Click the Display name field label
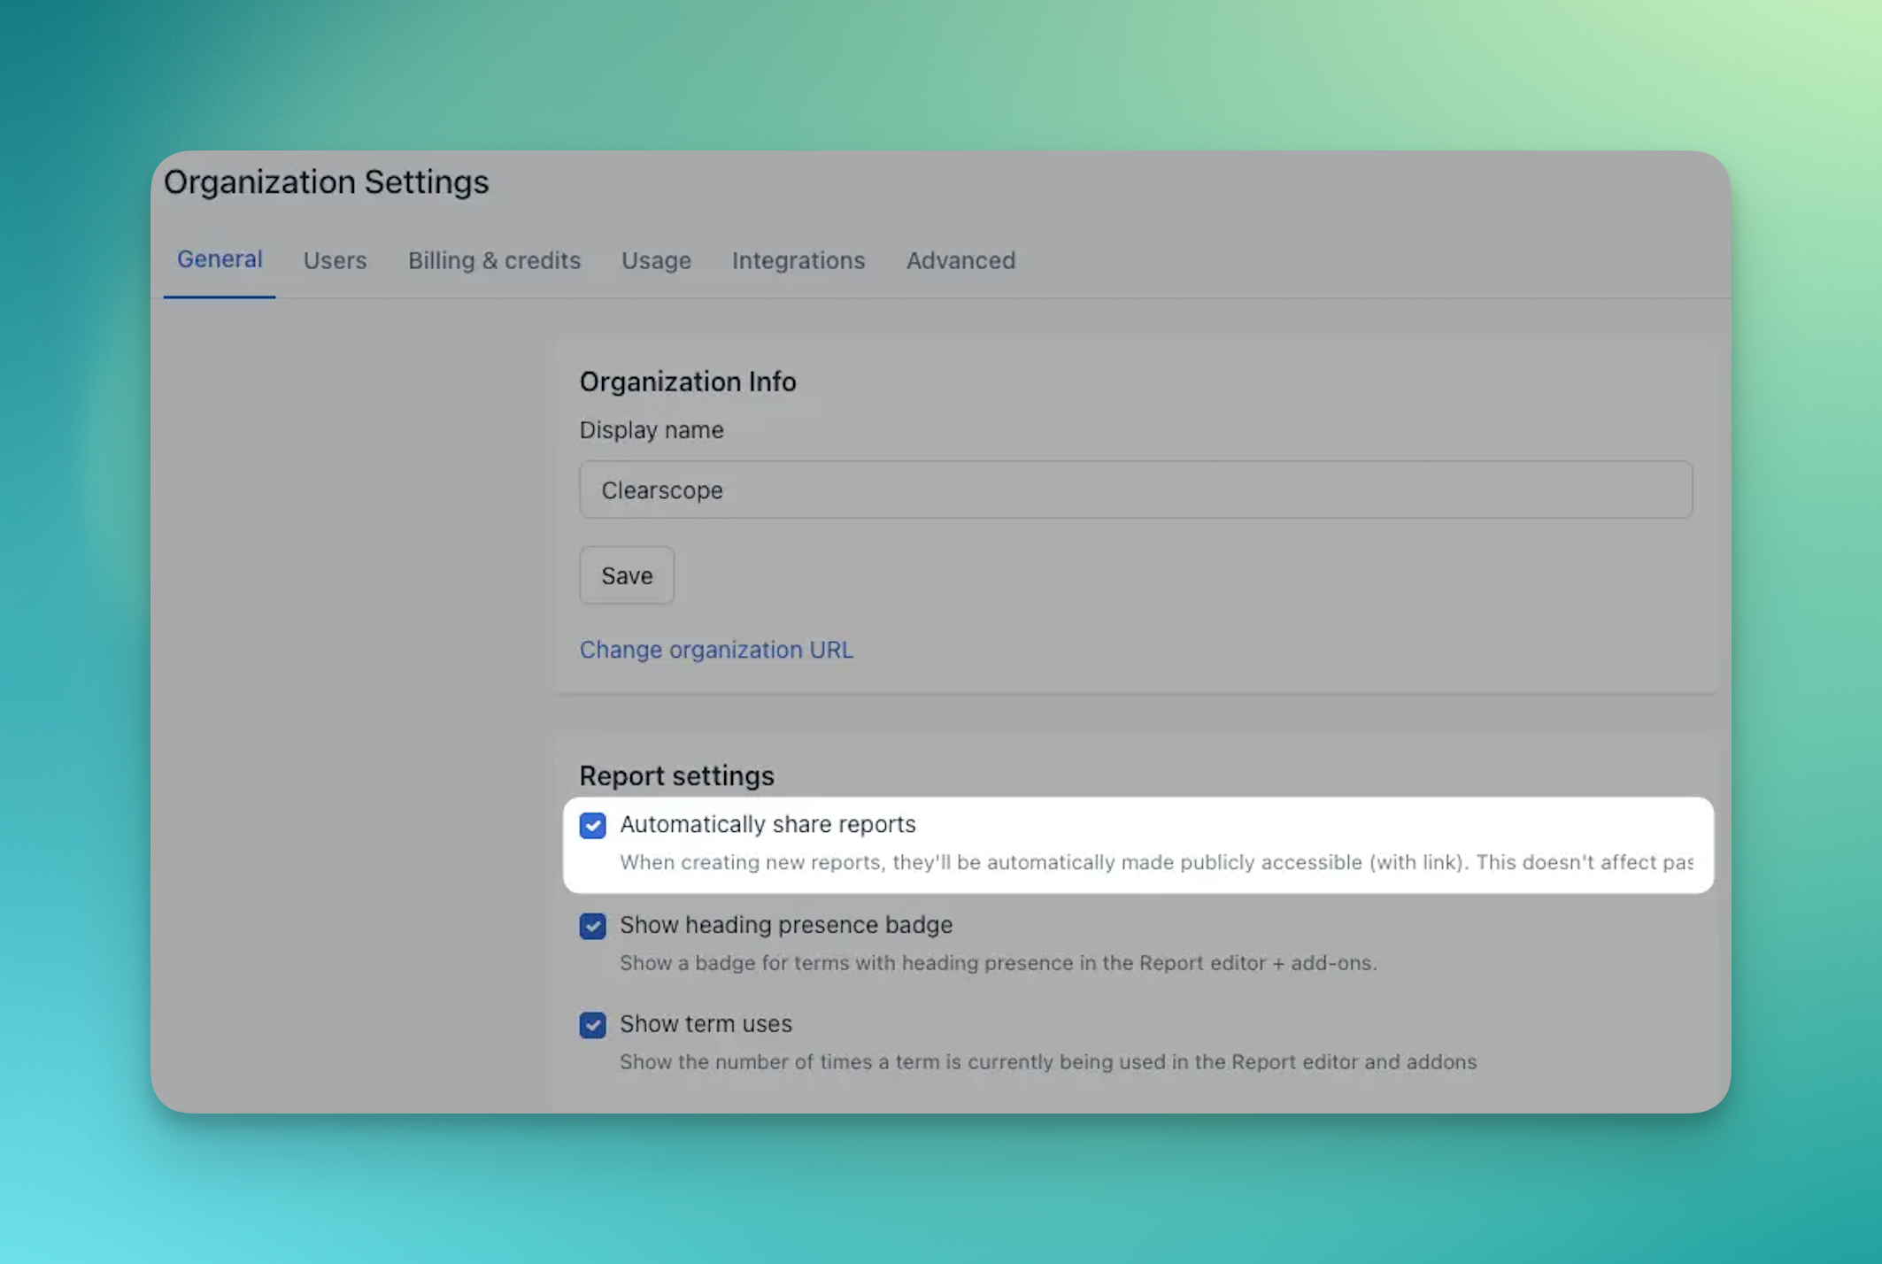 pyautogui.click(x=651, y=430)
